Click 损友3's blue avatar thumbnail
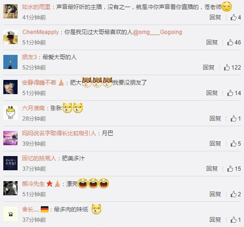The image size is (244, 227). click(10, 62)
